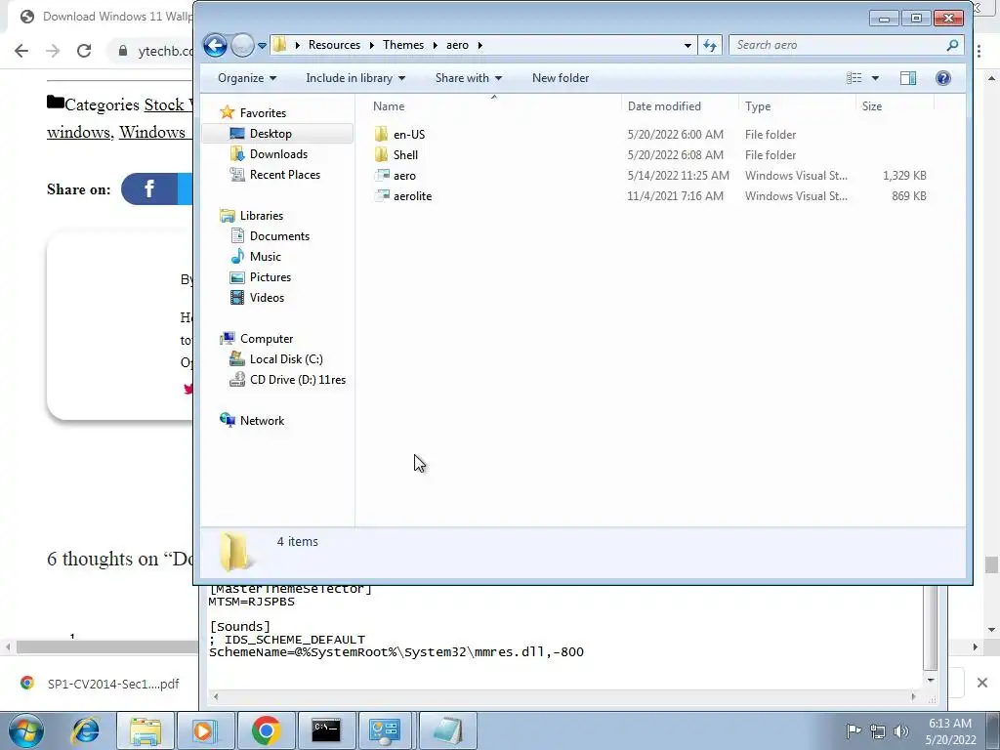
Task: Open Action Center flag icon
Action: click(854, 731)
